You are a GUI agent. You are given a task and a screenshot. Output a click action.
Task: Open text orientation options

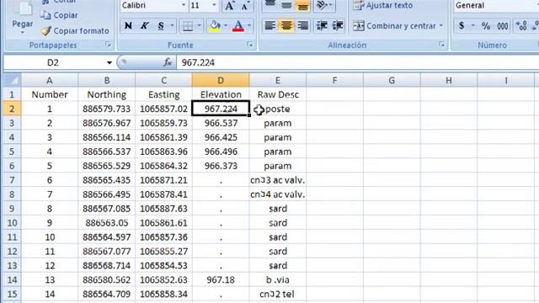point(323,6)
